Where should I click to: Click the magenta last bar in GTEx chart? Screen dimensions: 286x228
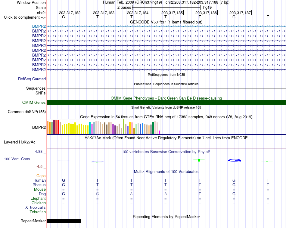160,132
